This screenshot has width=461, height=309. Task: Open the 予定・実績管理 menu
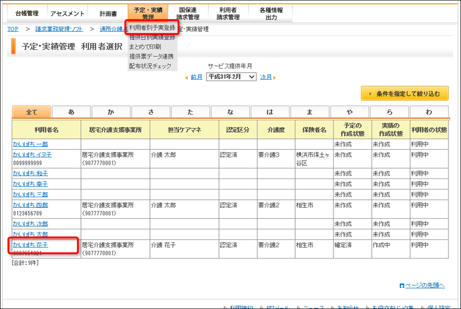click(148, 13)
